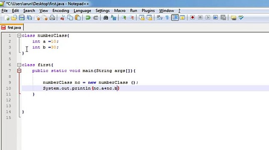Save the recorded macro icon
The width and height of the screenshot is (269, 150).
click(223, 17)
